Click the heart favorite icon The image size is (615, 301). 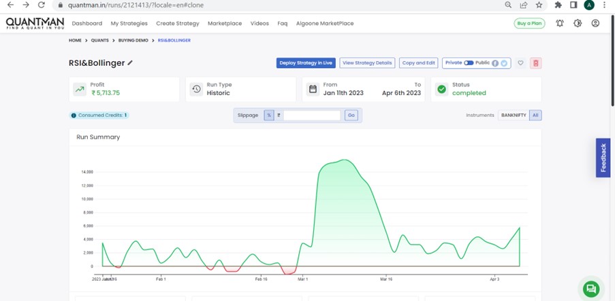point(520,63)
